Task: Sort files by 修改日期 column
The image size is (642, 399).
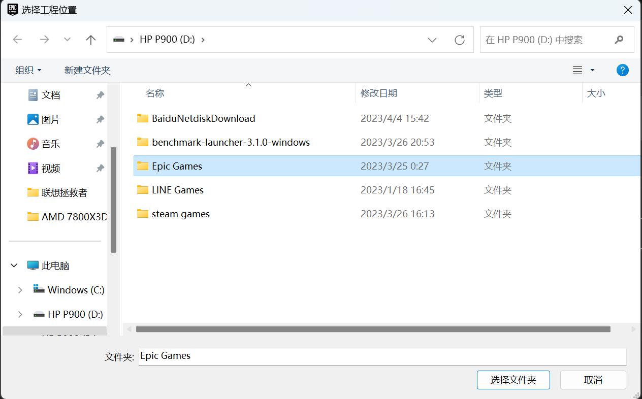Action: (x=380, y=93)
